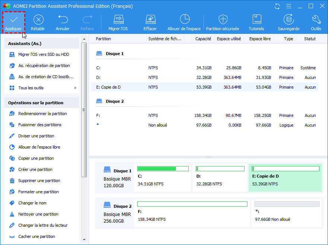This screenshot has height=245, width=328.
Task: Open Allouer de l'espace tool
Action: click(184, 20)
